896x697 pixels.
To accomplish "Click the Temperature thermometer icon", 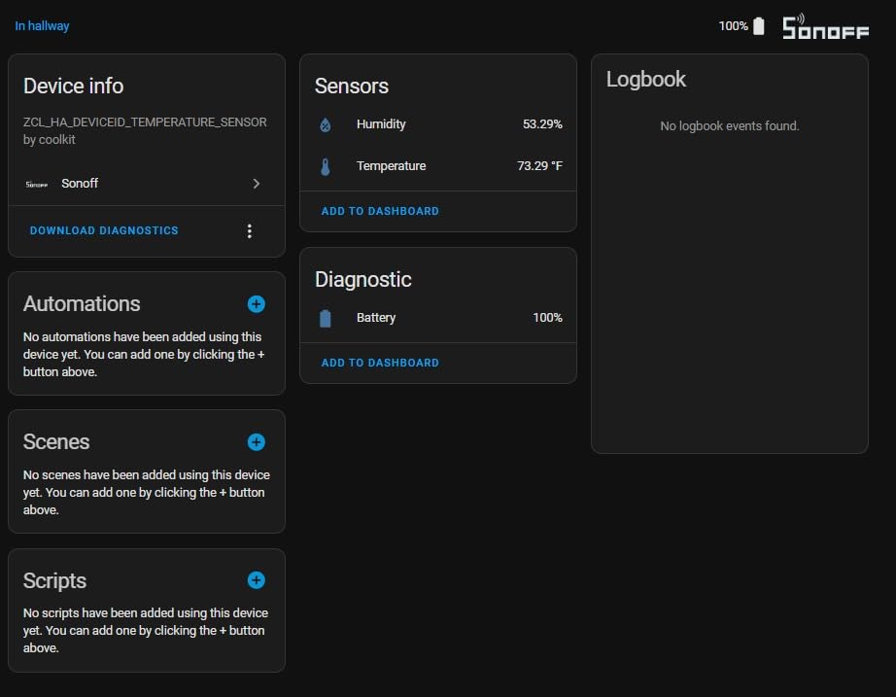I will (326, 166).
